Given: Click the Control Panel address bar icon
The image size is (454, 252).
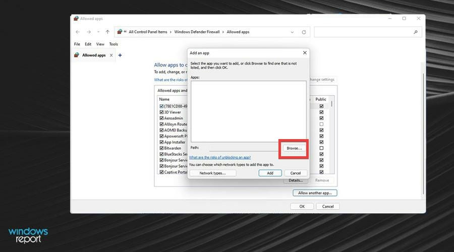Looking at the screenshot, I should point(120,32).
